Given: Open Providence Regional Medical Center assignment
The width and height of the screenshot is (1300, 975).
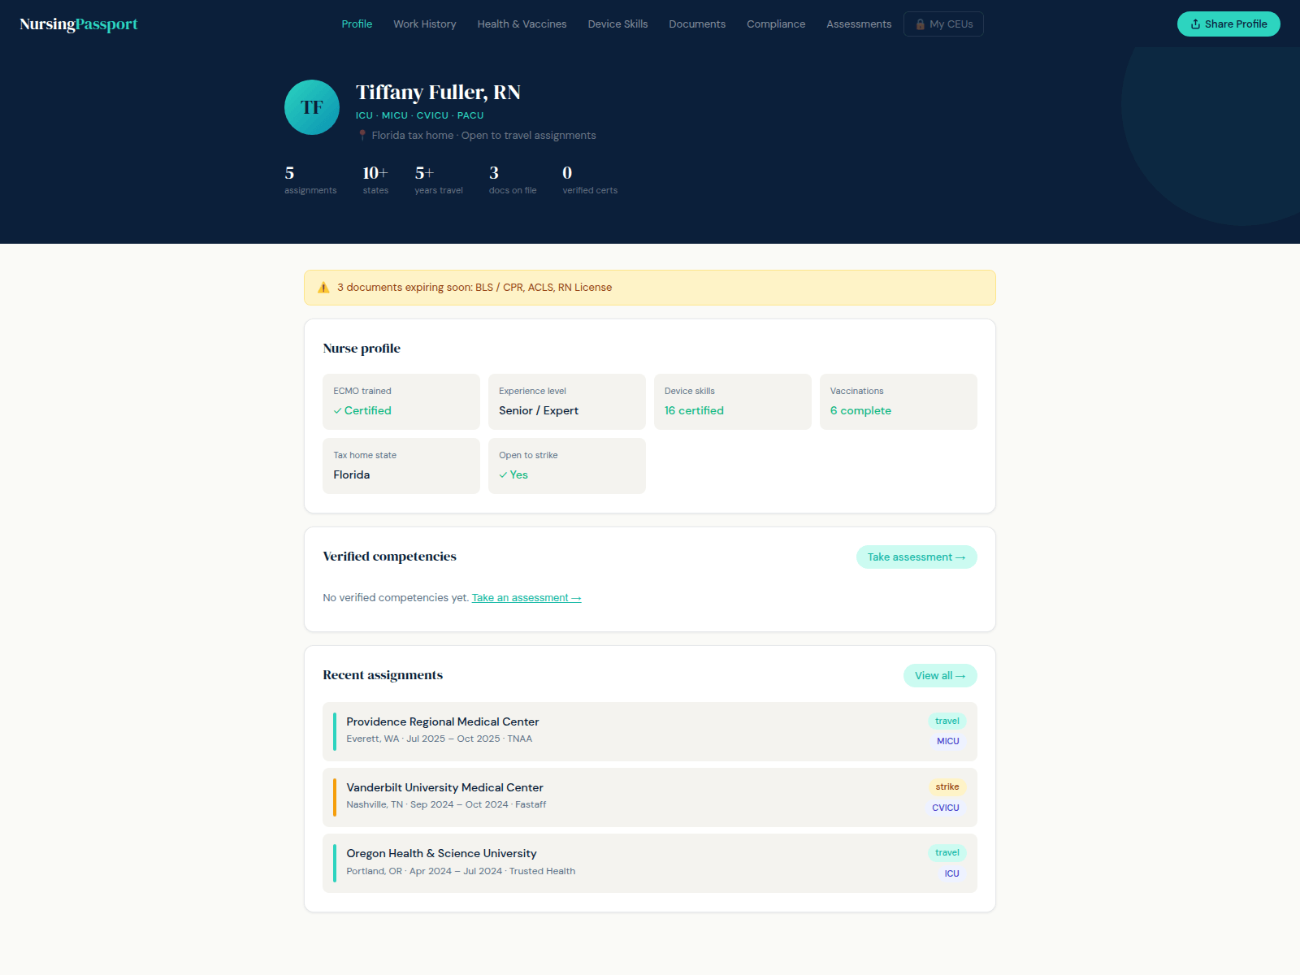Looking at the screenshot, I should (x=650, y=731).
